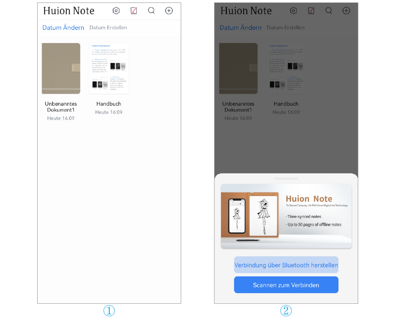
Task: Tap the dimmed Handbuch thumbnail in screen 2
Action: 286,68
